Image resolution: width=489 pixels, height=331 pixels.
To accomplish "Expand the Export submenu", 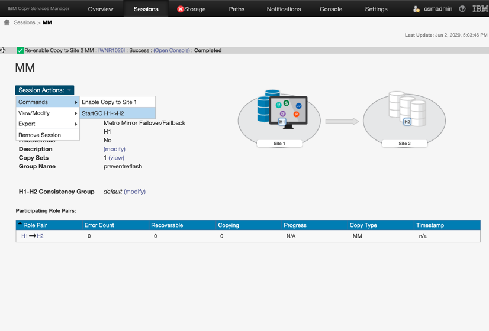I will point(48,124).
